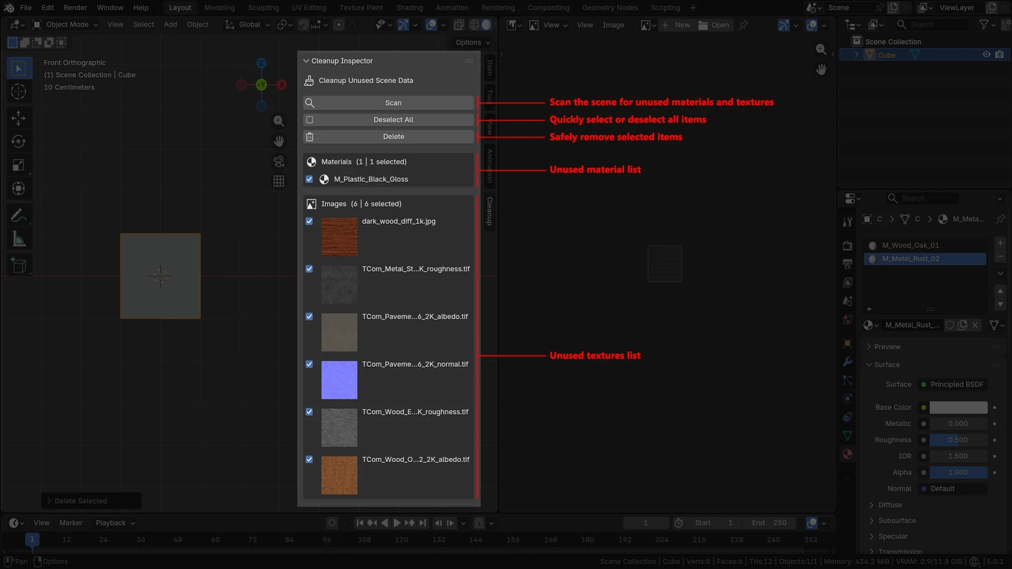Click the image editor pan hand icon

pyautogui.click(x=821, y=70)
